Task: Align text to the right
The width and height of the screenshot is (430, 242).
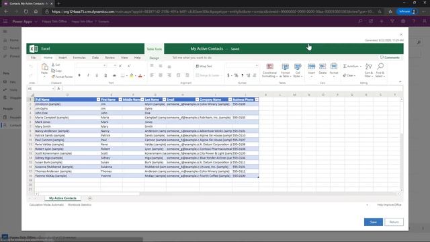Action: 169,75
